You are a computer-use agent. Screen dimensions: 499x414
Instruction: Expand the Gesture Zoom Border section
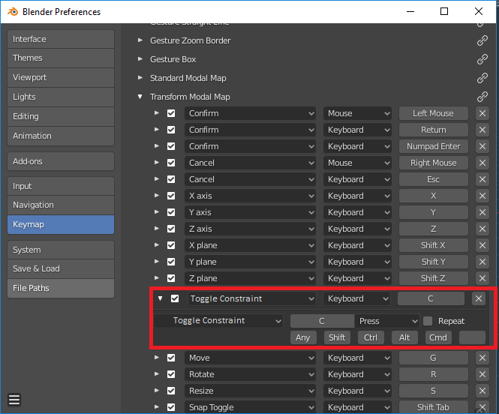(x=140, y=40)
